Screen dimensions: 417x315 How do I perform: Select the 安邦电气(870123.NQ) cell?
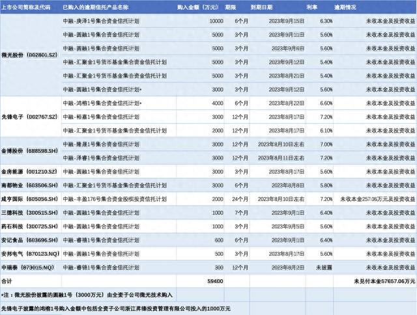31,254
